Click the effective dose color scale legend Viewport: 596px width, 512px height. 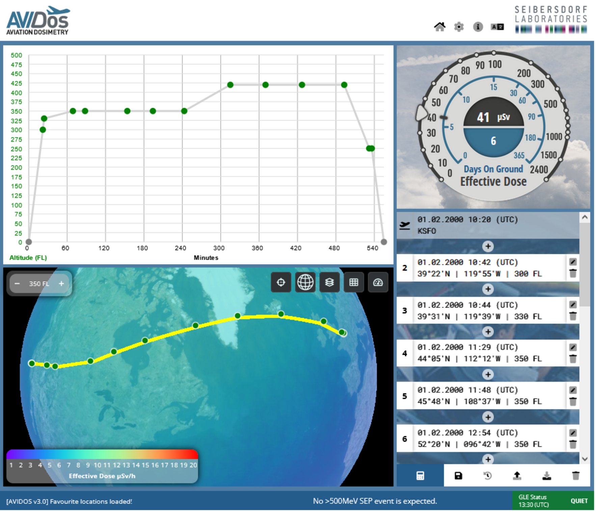(x=102, y=466)
